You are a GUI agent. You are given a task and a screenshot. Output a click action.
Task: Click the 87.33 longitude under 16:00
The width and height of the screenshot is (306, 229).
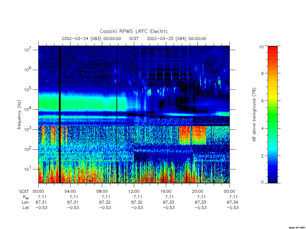pyautogui.click(x=169, y=202)
